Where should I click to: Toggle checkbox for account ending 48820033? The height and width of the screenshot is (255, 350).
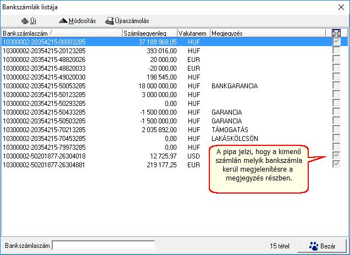point(336,68)
